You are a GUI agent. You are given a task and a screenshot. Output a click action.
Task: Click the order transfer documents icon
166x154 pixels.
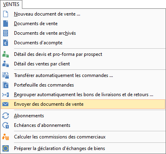pos(6,75)
